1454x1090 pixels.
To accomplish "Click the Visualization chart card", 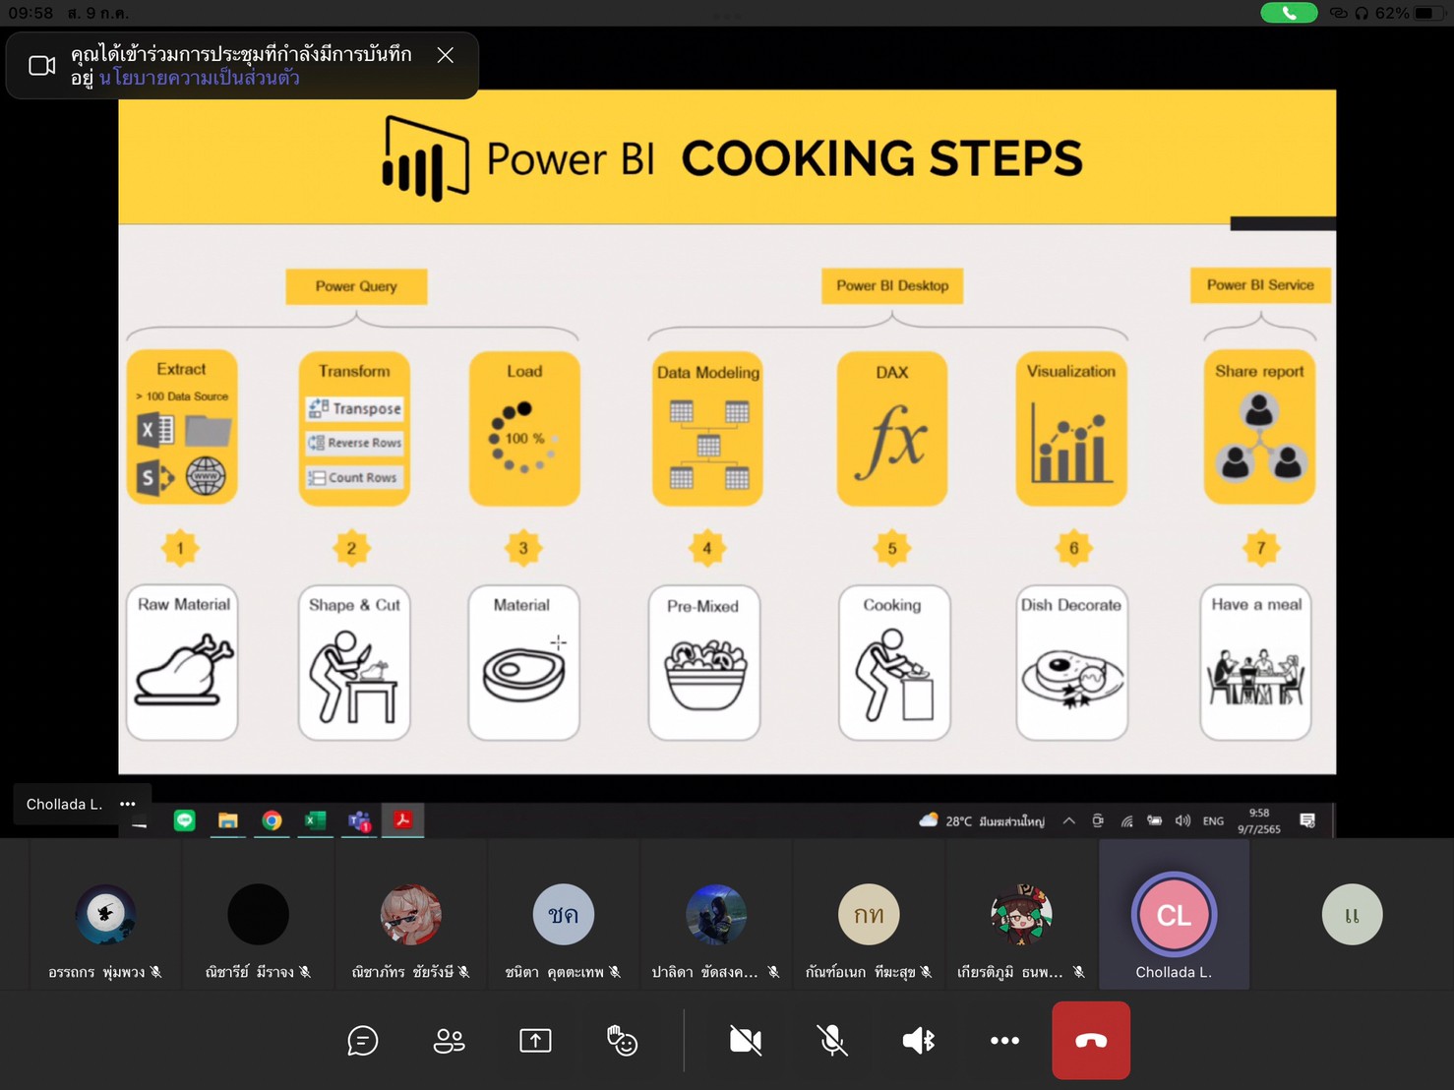I will click(1071, 429).
